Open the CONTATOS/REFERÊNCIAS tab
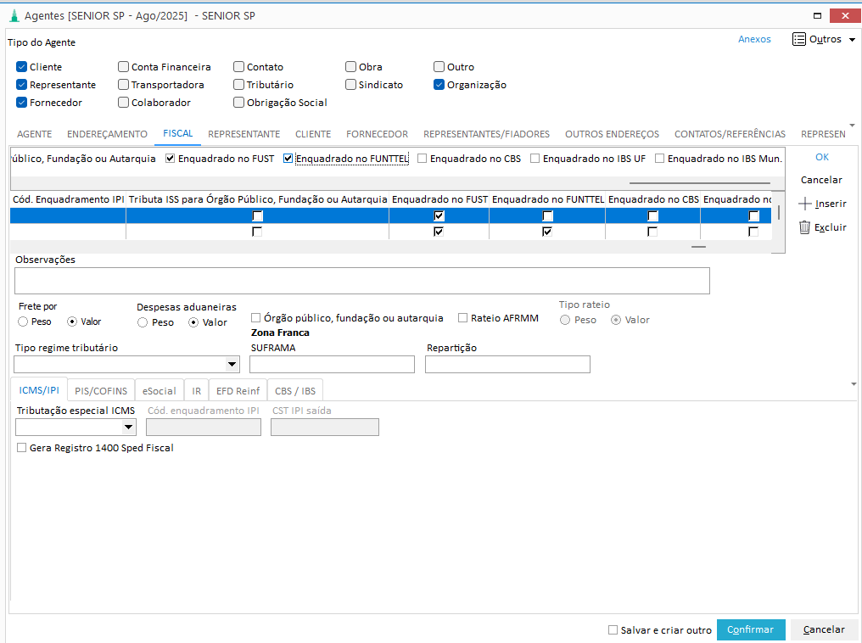 click(x=730, y=134)
